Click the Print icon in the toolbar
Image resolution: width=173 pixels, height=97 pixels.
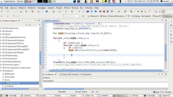click(21, 11)
